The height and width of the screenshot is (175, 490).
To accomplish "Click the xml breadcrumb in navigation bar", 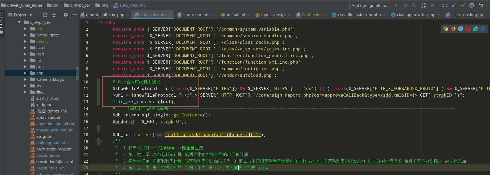I will 56,5.
